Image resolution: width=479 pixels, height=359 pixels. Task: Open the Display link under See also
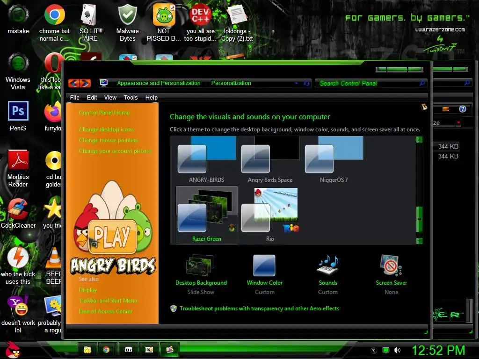(87, 290)
